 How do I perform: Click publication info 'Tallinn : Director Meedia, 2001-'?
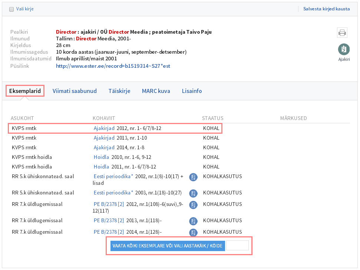tap(93, 39)
